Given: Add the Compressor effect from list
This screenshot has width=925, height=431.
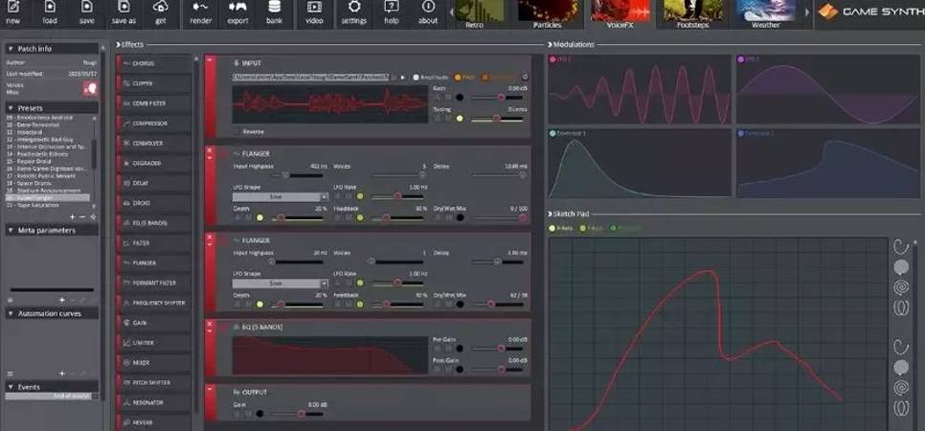Looking at the screenshot, I should click(x=153, y=124).
